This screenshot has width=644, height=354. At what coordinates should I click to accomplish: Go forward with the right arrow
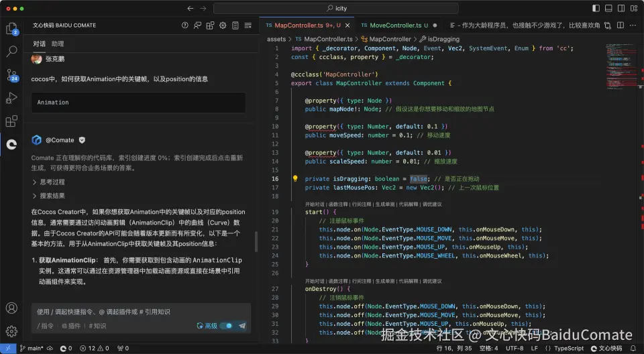[203, 8]
